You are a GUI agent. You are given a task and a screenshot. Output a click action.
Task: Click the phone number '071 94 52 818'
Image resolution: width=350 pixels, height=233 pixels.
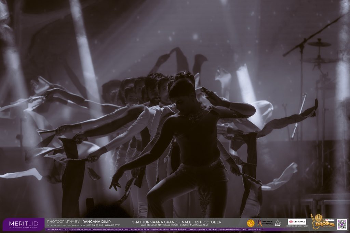95,225
